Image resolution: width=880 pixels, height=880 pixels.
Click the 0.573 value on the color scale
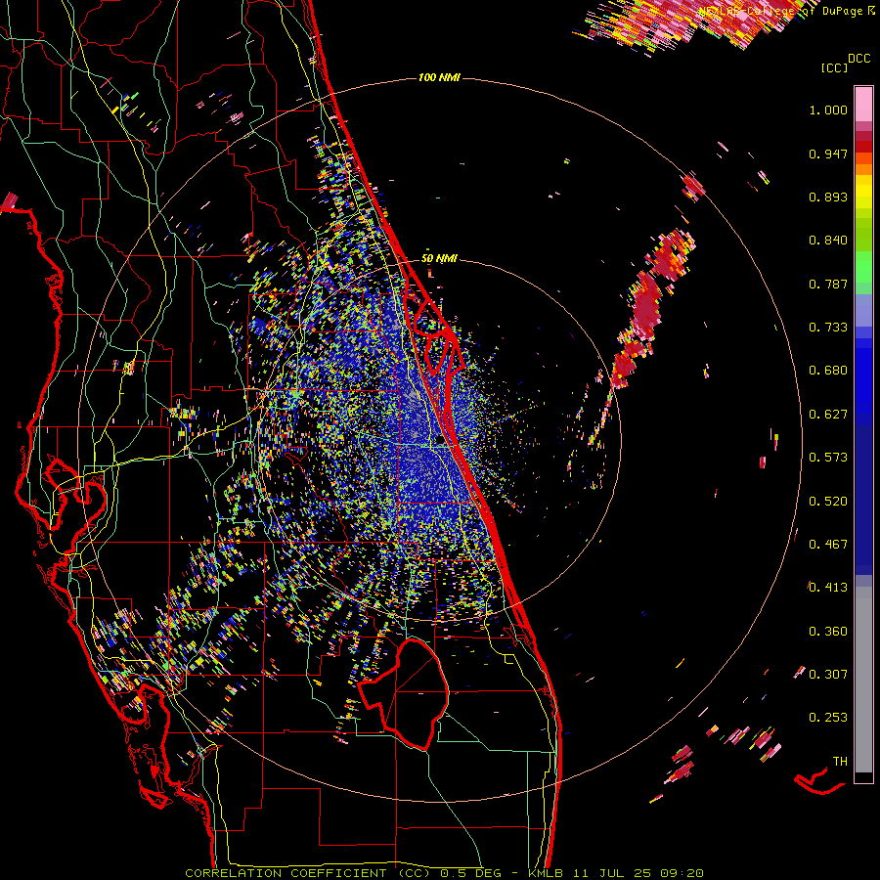(828, 458)
